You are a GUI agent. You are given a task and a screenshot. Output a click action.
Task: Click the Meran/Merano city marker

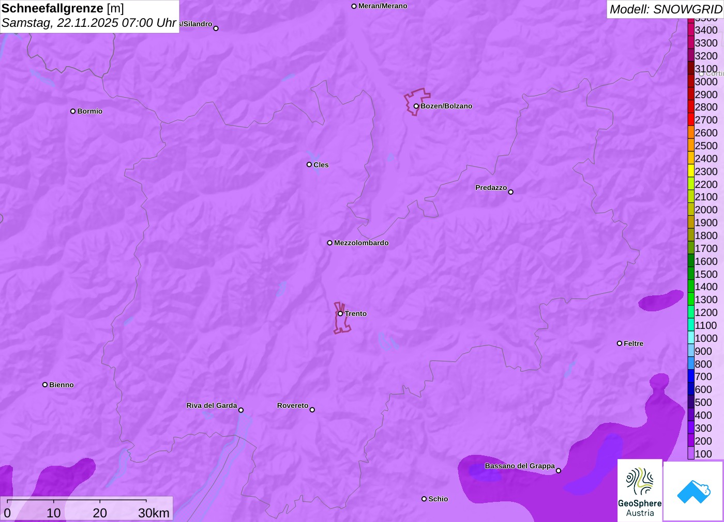click(354, 6)
